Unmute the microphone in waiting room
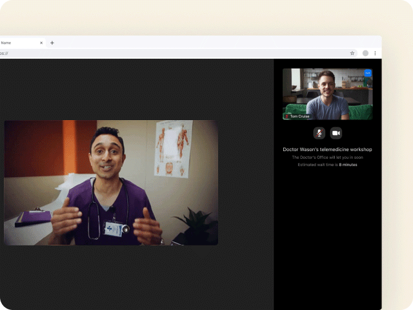 319,133
